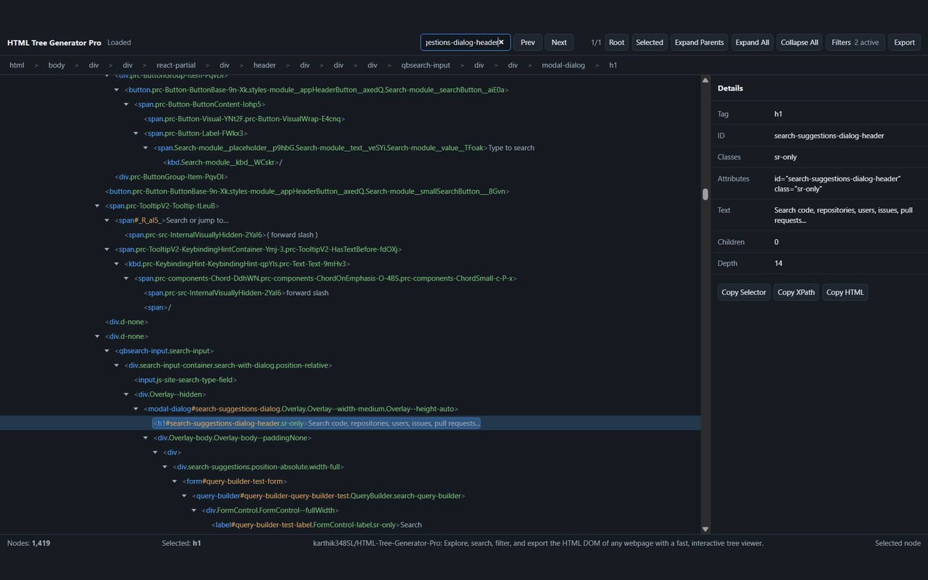Select react-partial breadcrumb item

(176, 65)
